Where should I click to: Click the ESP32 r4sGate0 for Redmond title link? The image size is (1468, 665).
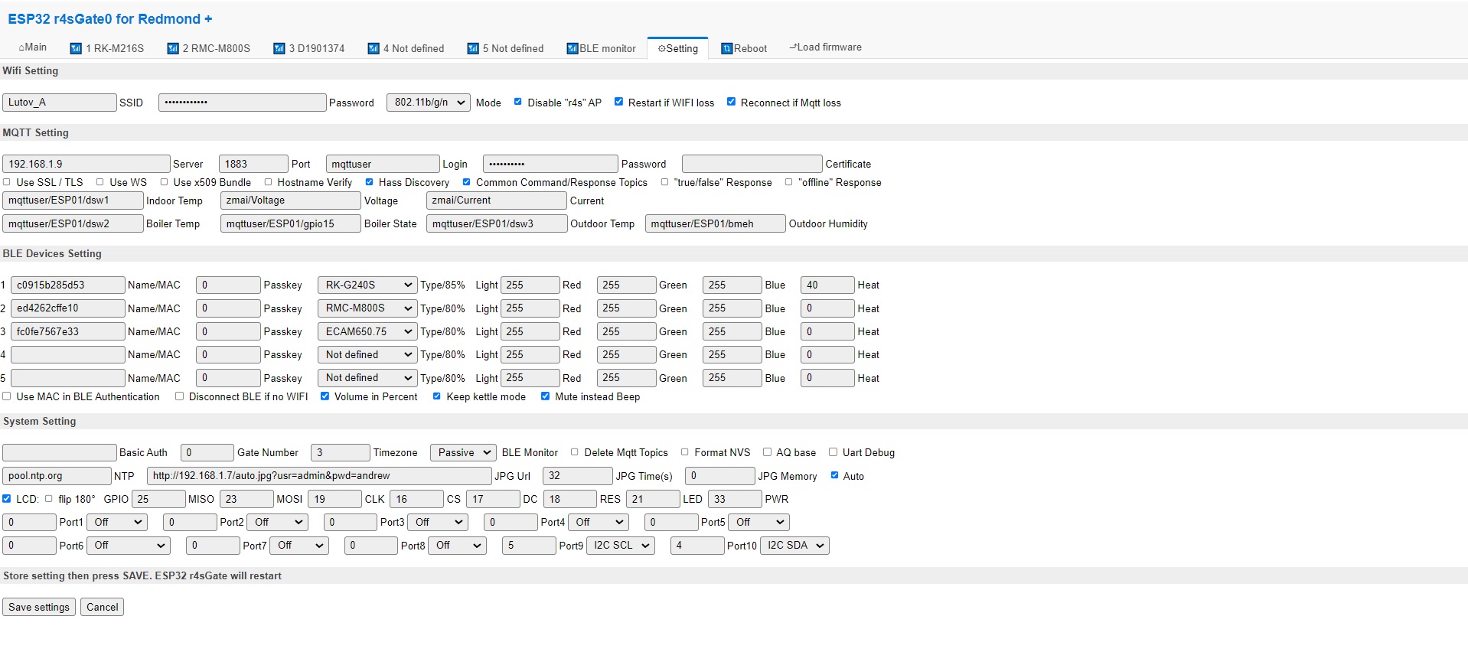pos(110,18)
